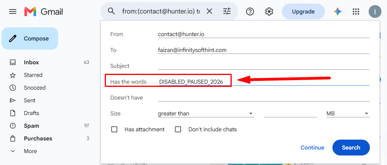The height and width of the screenshot is (165, 387).
Task: Check the Has attachment checkbox
Action: [114, 129]
